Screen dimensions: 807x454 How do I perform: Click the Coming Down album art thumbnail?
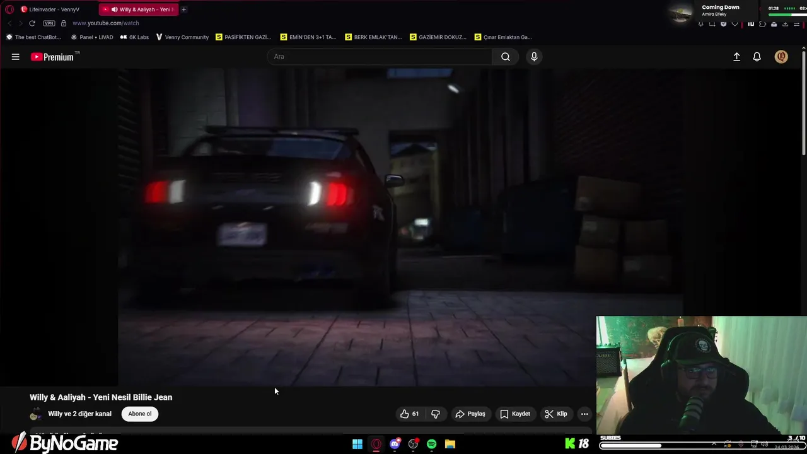pyautogui.click(x=681, y=13)
